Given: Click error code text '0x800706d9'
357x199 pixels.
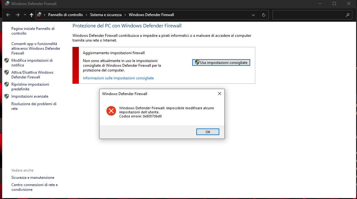Looking at the screenshot, I should [x=152, y=116].
